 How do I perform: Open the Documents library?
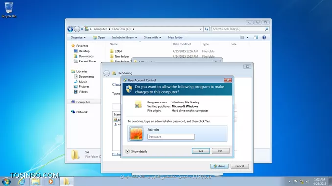pos(84,77)
